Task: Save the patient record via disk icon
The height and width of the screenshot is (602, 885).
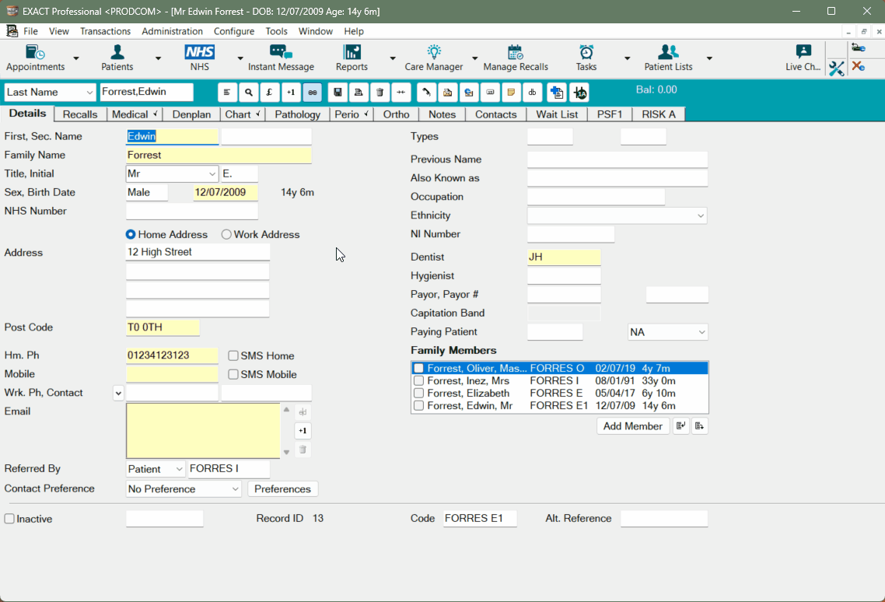Action: tap(338, 92)
